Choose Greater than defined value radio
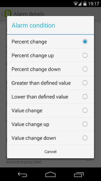The image size is (101, 181). click(x=85, y=83)
